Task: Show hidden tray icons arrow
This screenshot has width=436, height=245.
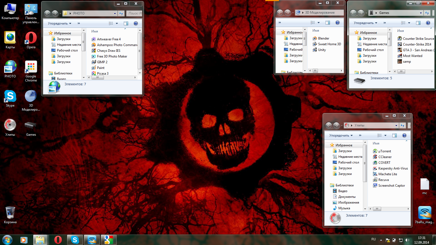Action: click(x=381, y=240)
